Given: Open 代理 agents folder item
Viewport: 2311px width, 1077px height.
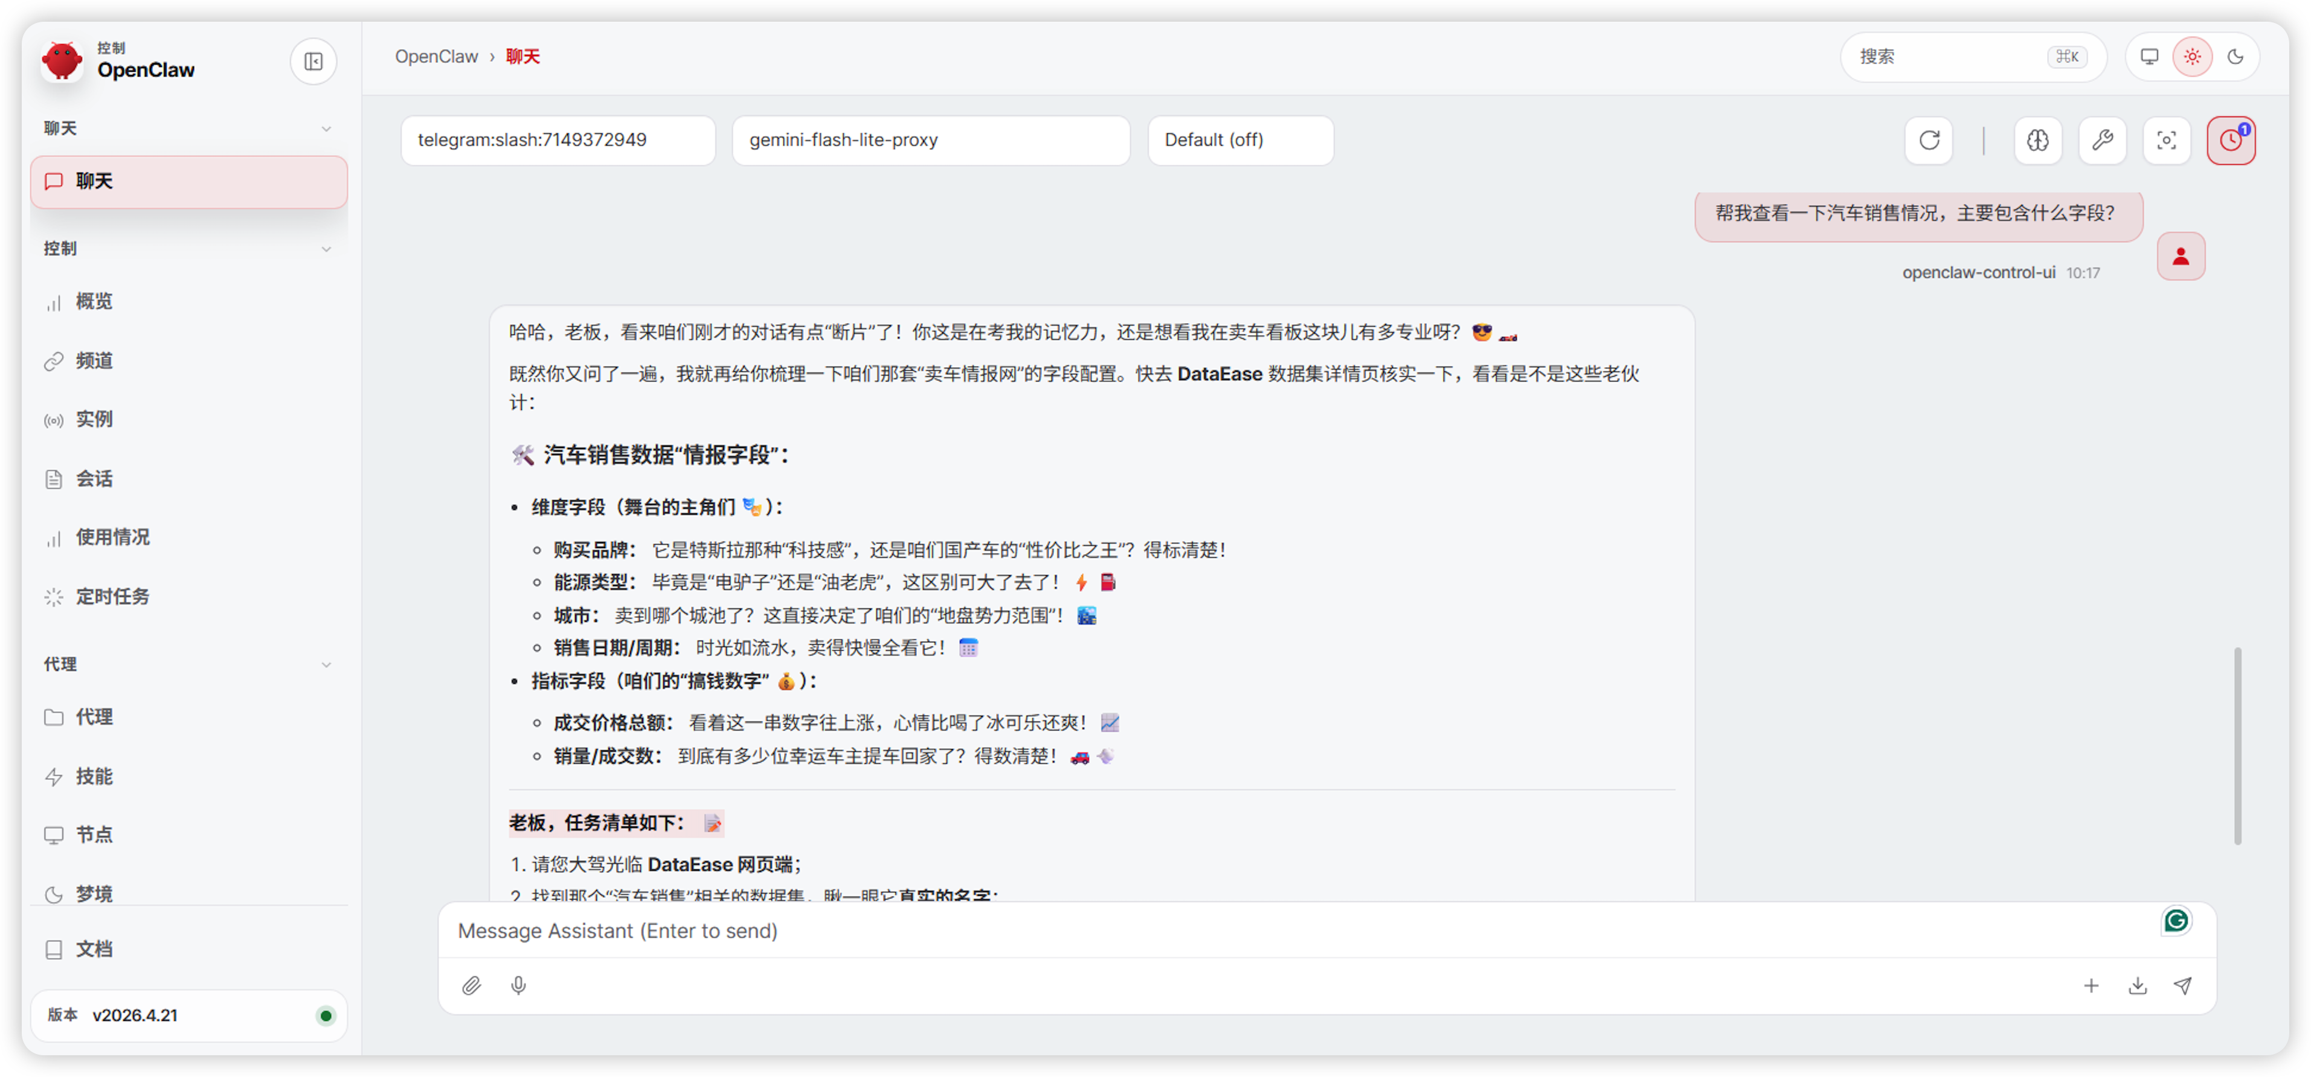Looking at the screenshot, I should click(x=189, y=717).
